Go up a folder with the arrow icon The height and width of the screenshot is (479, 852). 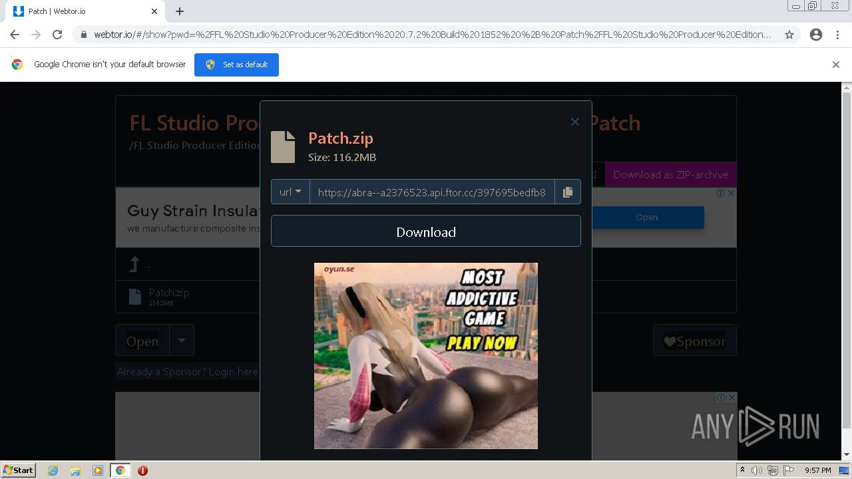134,265
